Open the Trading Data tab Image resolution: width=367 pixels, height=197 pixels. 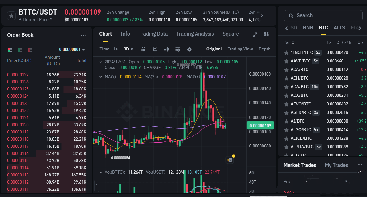153,34
